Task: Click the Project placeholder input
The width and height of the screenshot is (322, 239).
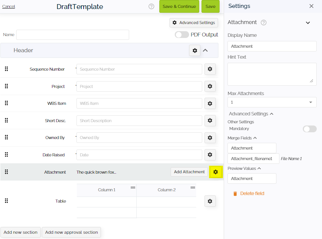Action: click(139, 86)
